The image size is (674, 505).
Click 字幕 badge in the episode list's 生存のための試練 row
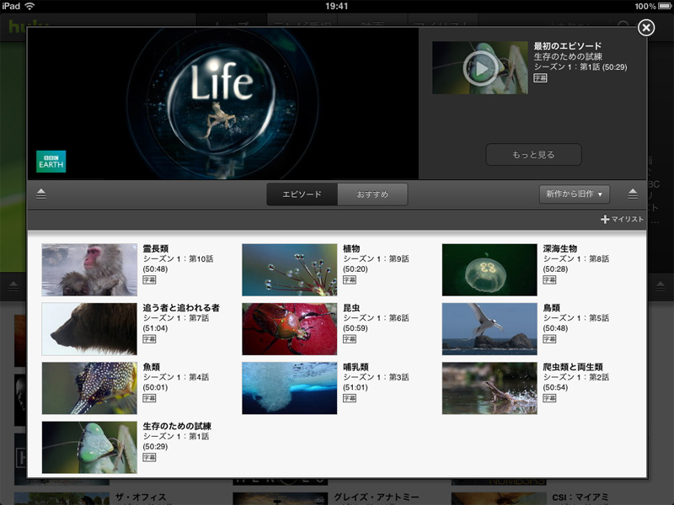[x=149, y=458]
